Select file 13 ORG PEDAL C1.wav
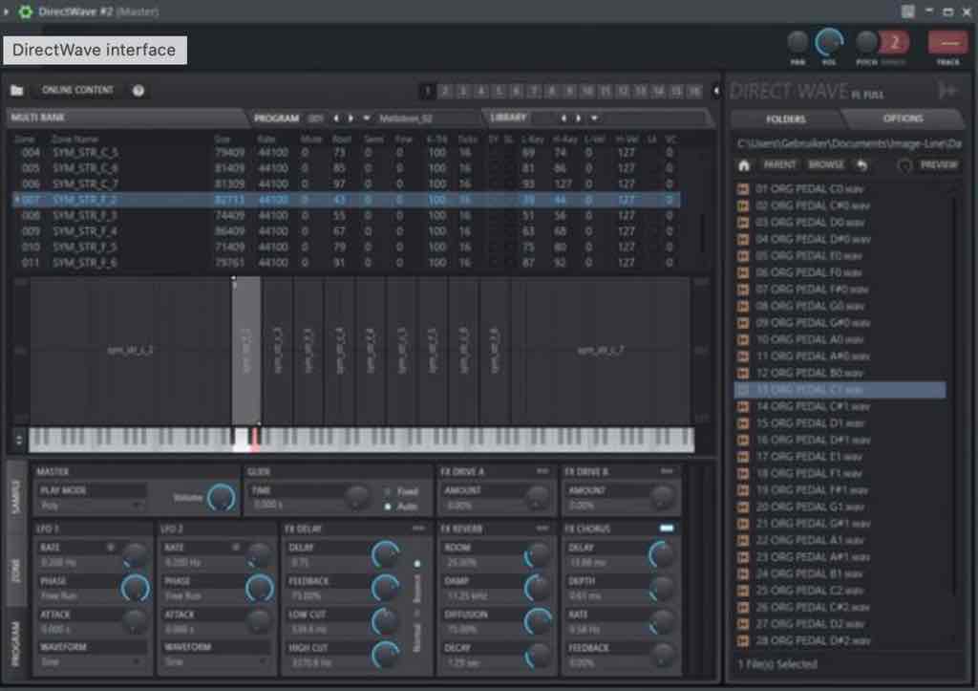978x691 pixels. click(840, 390)
